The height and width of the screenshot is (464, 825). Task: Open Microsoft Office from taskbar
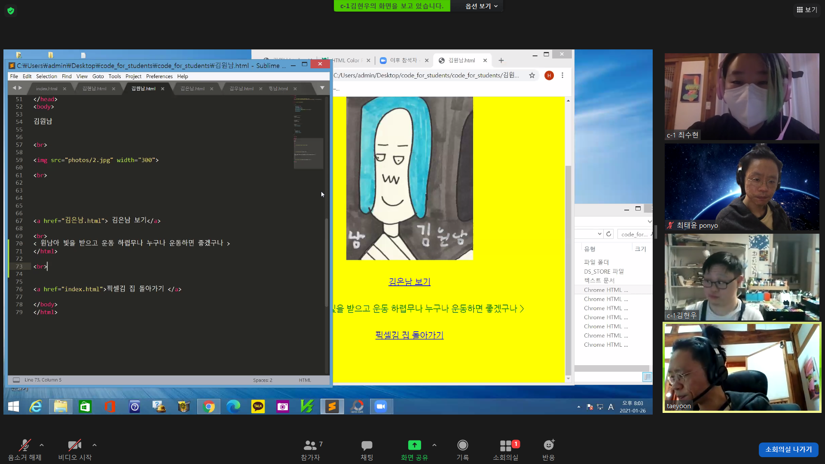110,406
